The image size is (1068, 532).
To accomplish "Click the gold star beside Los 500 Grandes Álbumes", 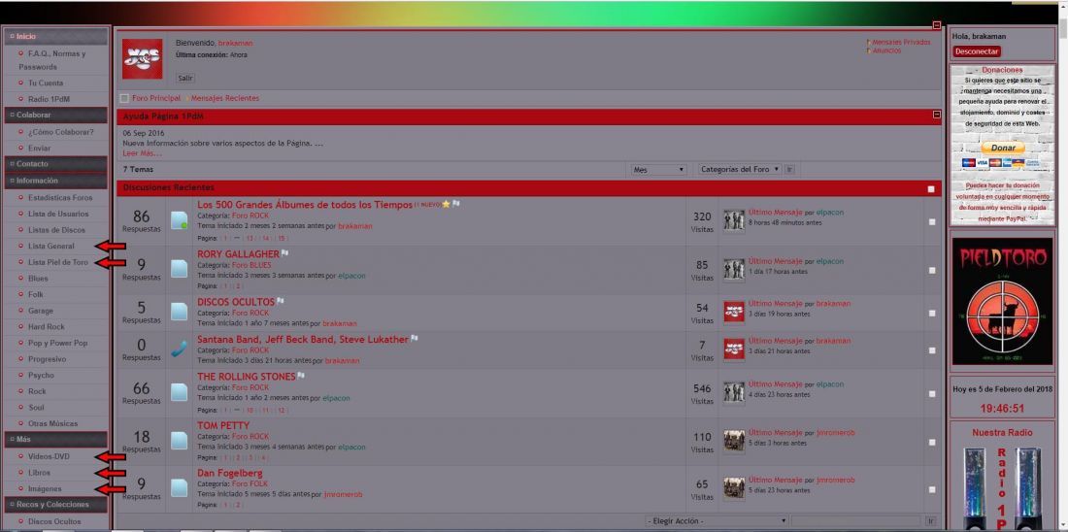I will [447, 204].
